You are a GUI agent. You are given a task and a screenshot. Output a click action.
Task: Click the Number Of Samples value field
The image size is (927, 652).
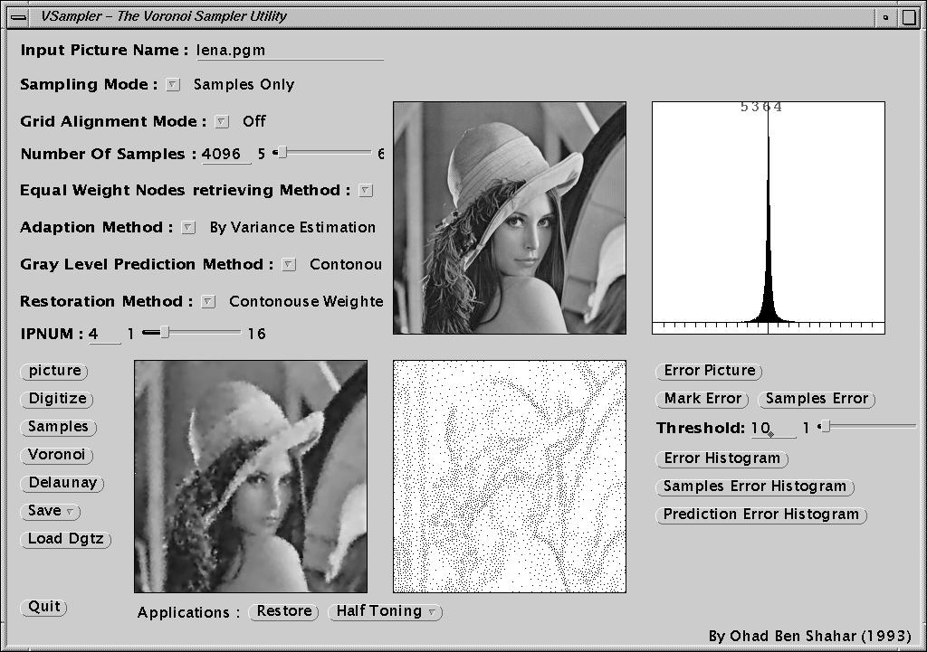pos(226,154)
